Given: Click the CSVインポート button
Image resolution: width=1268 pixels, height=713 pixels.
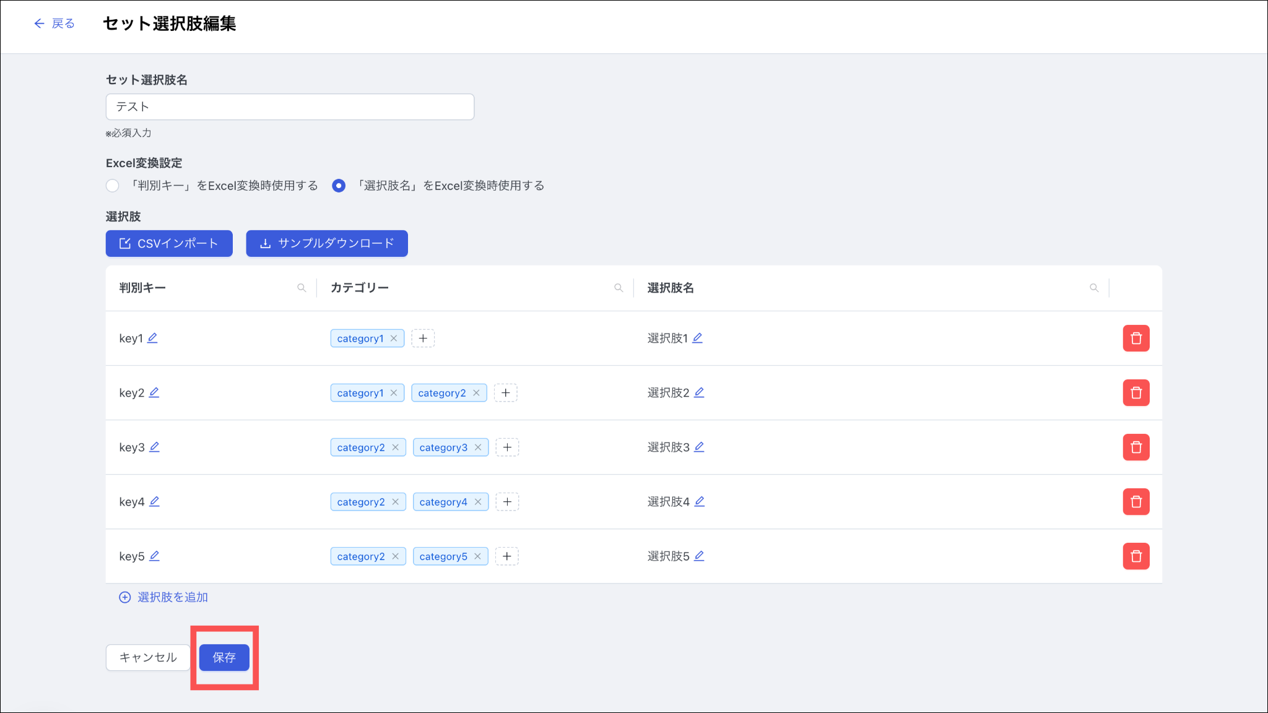Looking at the screenshot, I should pyautogui.click(x=169, y=243).
